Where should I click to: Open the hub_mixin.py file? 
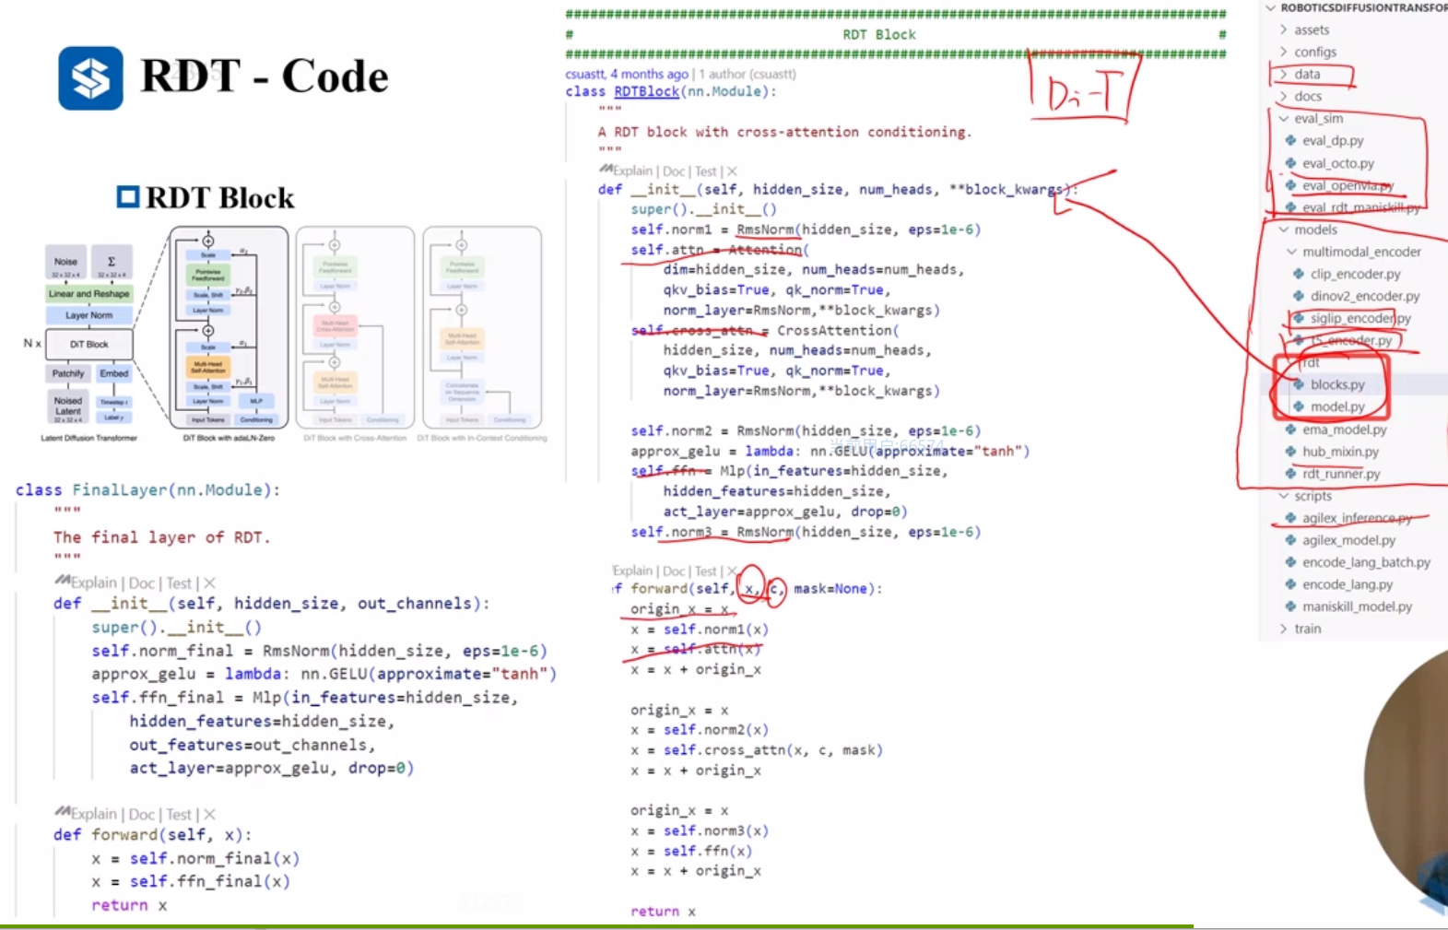pos(1340,452)
